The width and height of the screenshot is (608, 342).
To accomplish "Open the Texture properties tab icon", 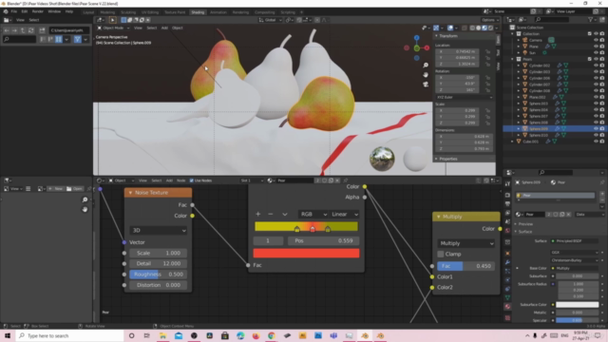I will click(x=507, y=318).
